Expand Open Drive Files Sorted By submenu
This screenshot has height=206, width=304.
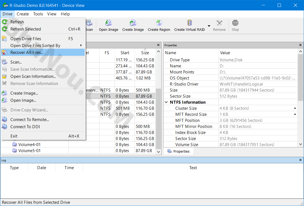point(81,45)
